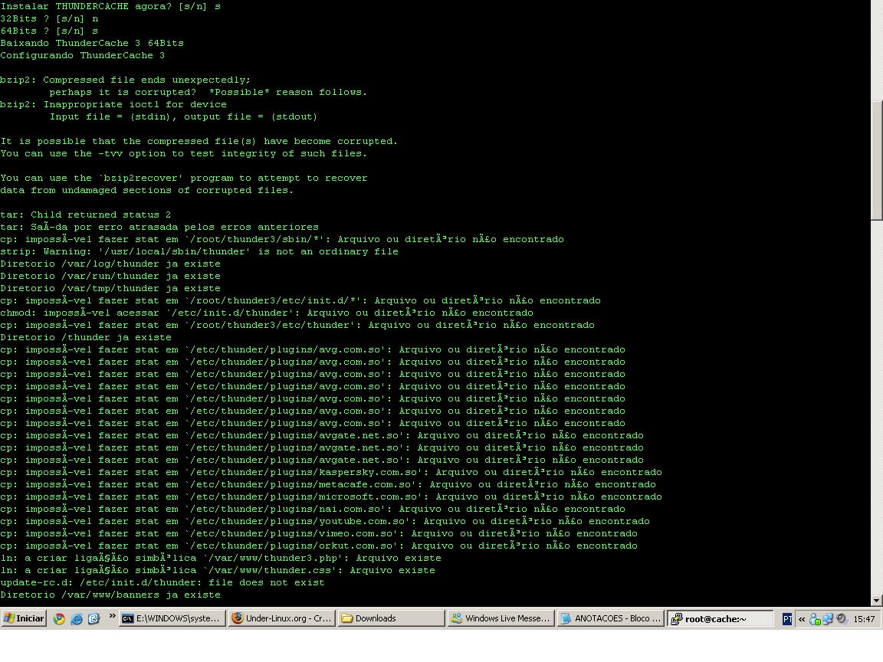Click 'strip: Warning: /usr/local/sbin/thunder' line

[199, 251]
